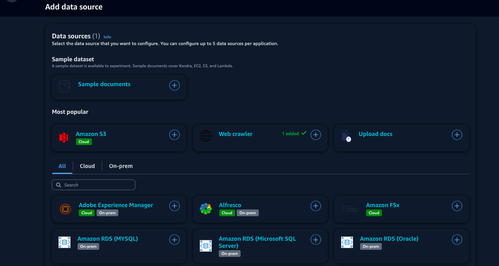
Task: Click the Alfresco pinwheel logo
Action: coord(206,209)
